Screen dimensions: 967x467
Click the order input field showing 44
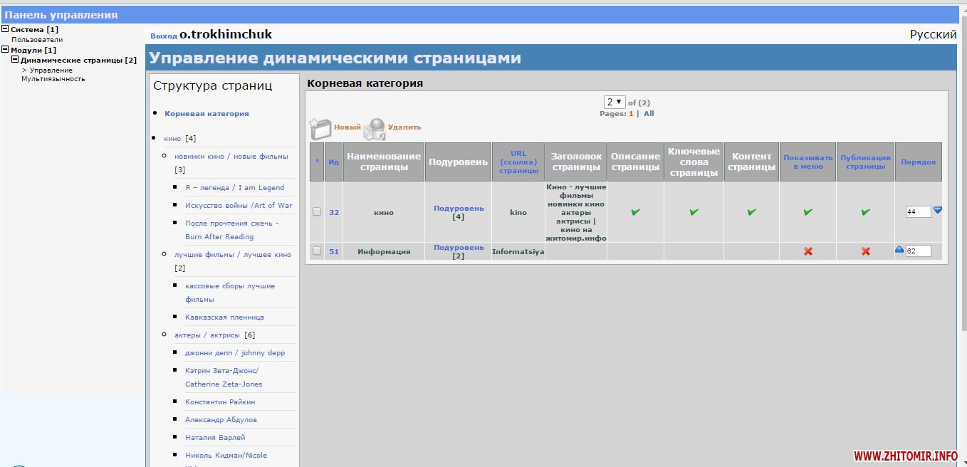(x=917, y=211)
